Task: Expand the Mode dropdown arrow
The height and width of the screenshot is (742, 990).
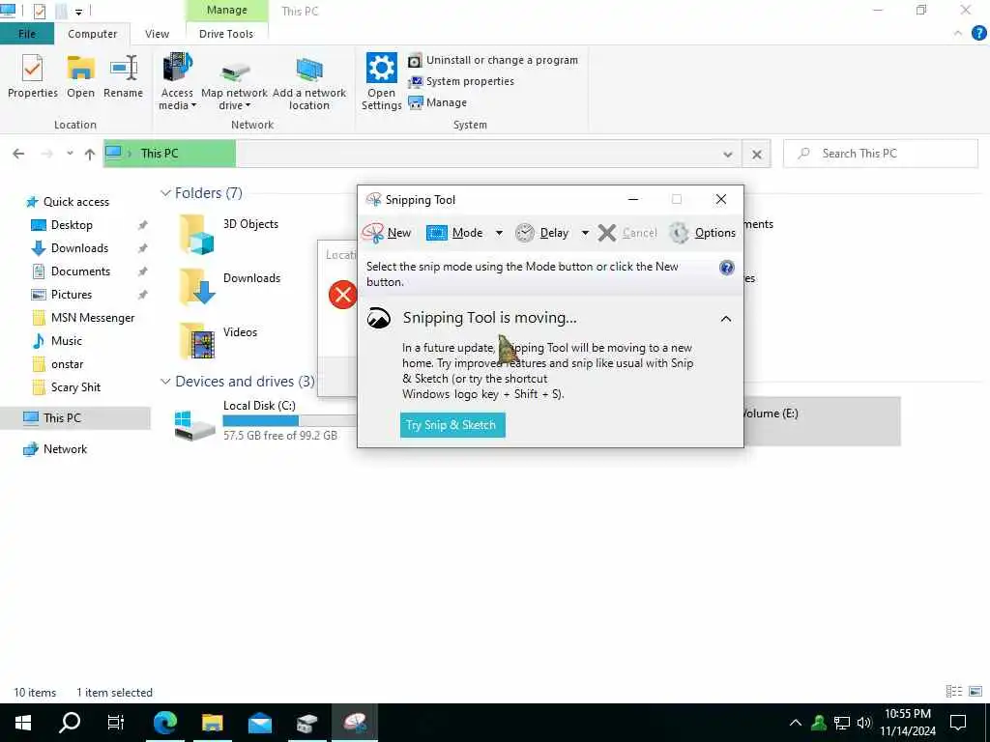Action: pos(499,233)
